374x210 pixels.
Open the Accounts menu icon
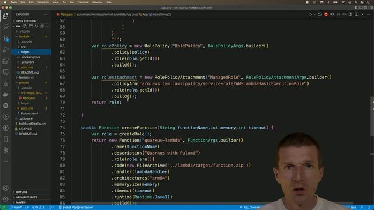coord(5,188)
